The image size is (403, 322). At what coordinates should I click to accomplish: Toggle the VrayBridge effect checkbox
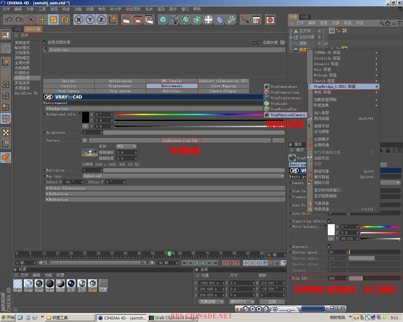[x=47, y=50]
